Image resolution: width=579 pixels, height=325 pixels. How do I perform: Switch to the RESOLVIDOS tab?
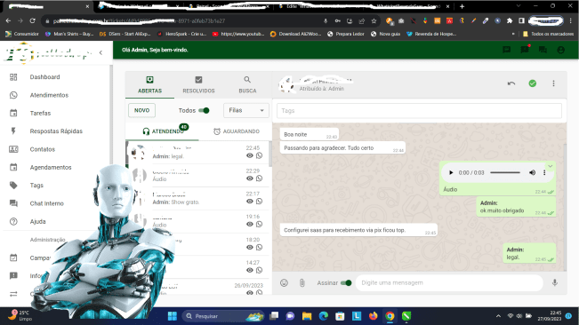(x=198, y=84)
